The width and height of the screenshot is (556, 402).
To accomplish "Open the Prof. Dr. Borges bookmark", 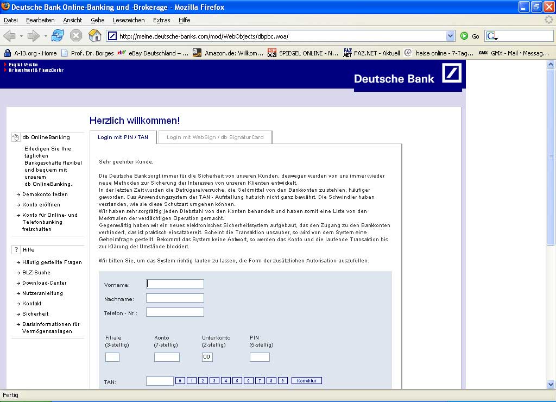I will click(87, 53).
